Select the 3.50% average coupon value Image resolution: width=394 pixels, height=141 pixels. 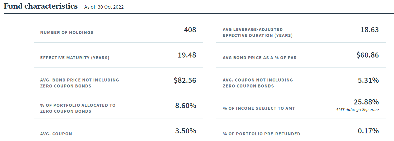(x=186, y=131)
